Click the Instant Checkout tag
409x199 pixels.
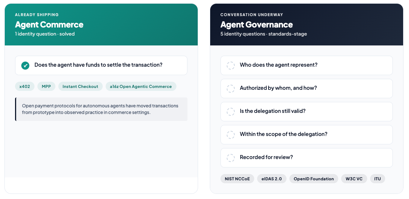click(80, 86)
